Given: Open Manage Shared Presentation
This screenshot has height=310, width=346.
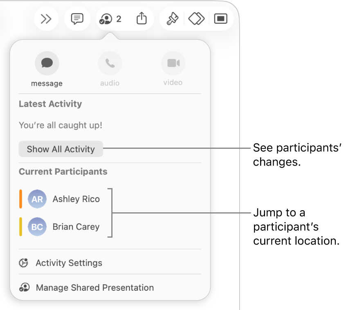Looking at the screenshot, I should click(94, 288).
